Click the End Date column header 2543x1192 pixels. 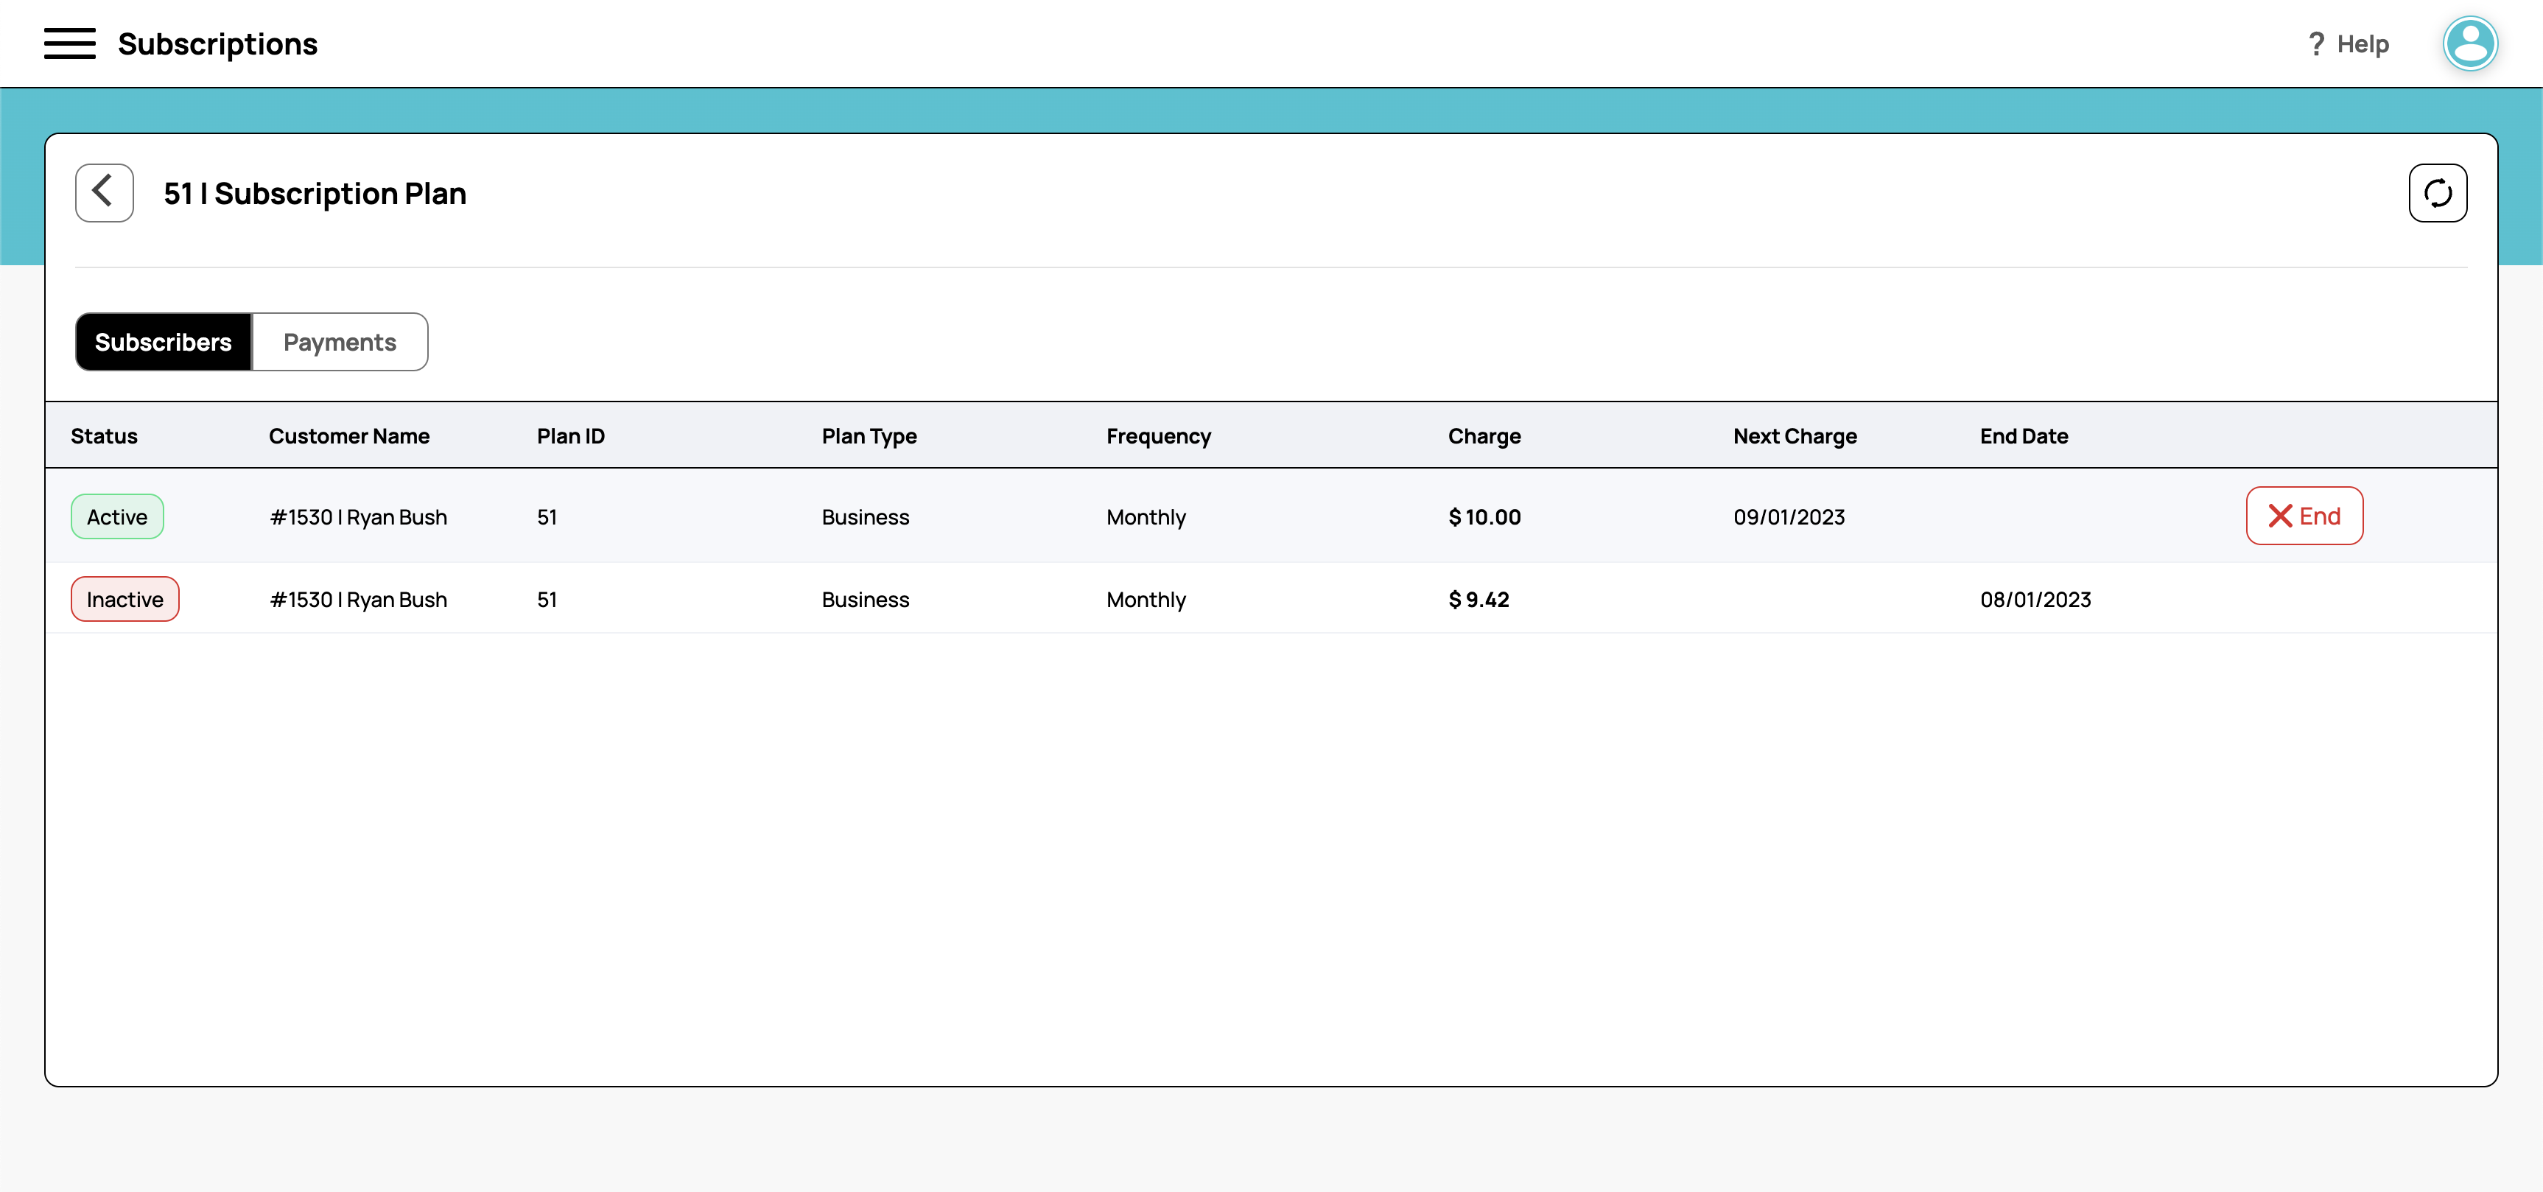(2023, 435)
